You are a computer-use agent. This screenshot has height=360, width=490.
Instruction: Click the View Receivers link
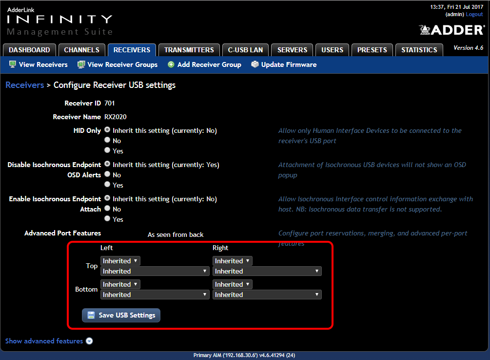pyautogui.click(x=43, y=64)
